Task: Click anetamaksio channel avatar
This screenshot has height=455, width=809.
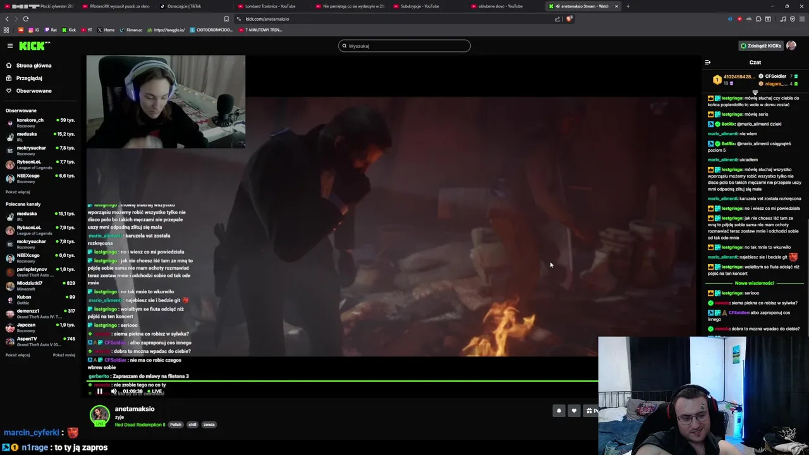Action: click(x=99, y=415)
